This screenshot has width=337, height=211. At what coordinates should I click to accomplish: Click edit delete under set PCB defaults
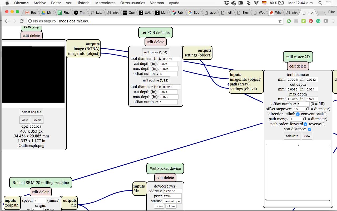point(156,42)
